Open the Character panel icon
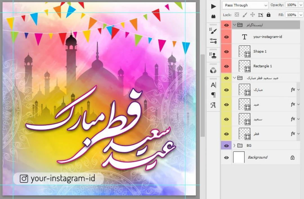The height and width of the screenshot is (199, 304). click(x=213, y=85)
